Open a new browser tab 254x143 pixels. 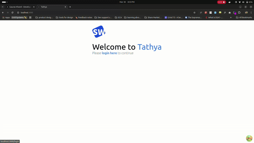(x=70, y=7)
